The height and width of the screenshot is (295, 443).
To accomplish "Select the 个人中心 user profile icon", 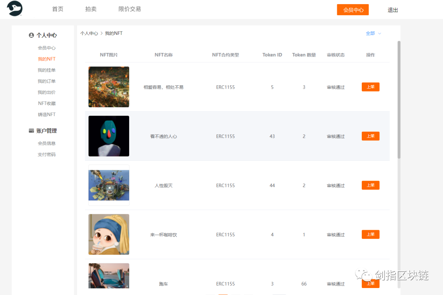I will 31,35.
